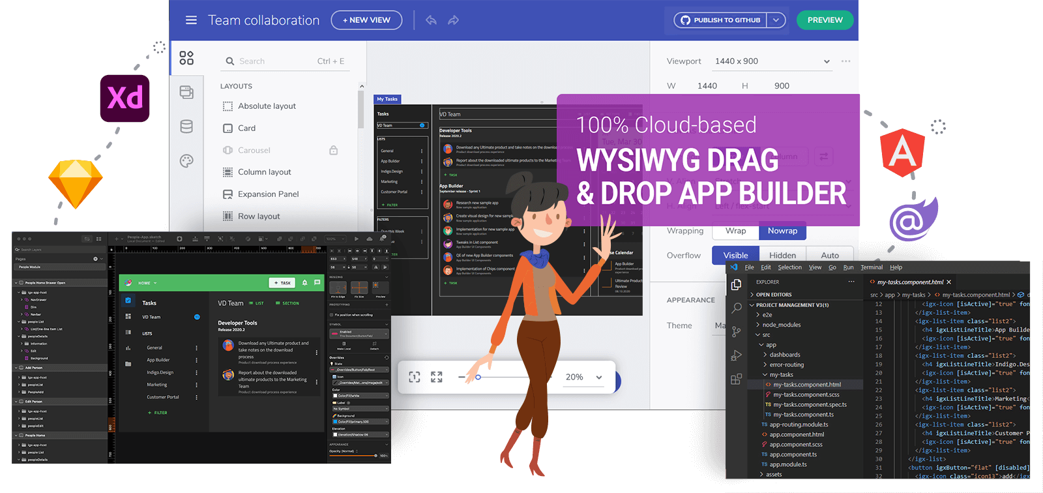1043x493 pixels.
Task: Click the Sketch diamond logo
Action: 76,183
